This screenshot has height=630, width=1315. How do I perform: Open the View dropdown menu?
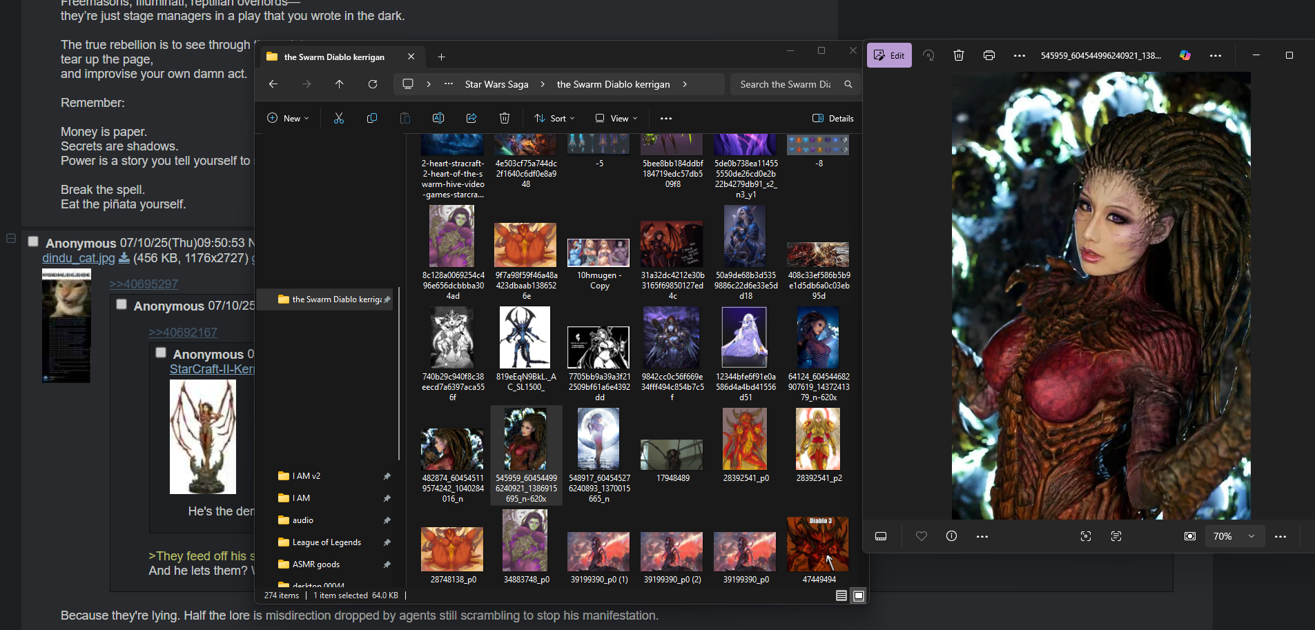(x=616, y=118)
